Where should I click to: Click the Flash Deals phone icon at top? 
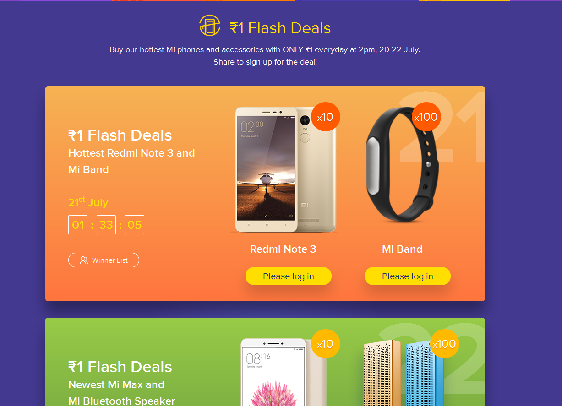pos(210,26)
